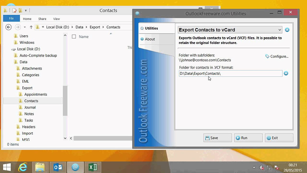
Task: Open Excel from the taskbar
Action: click(93, 167)
